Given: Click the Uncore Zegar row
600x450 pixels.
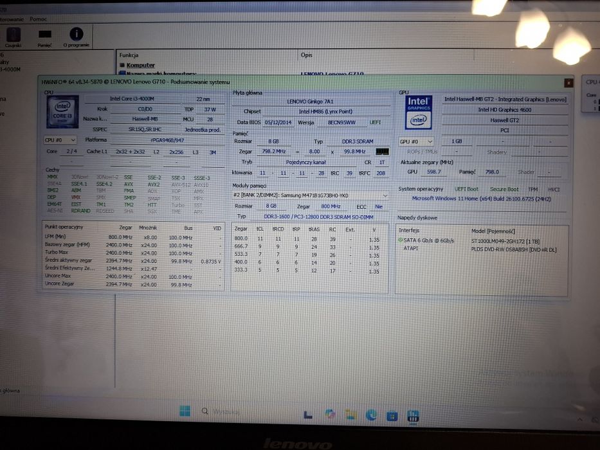Looking at the screenshot, I should click(132, 284).
